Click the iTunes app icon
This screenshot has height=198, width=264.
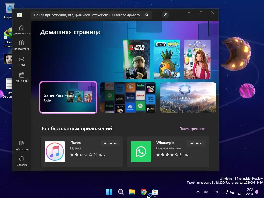pyautogui.click(x=55, y=152)
